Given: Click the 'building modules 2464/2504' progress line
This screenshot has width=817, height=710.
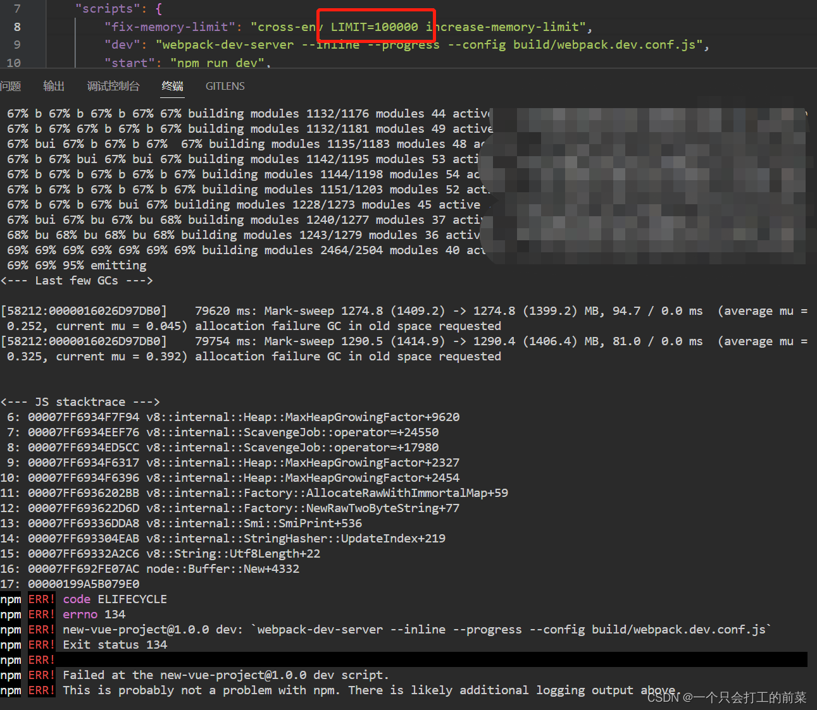Looking at the screenshot, I should (x=246, y=250).
